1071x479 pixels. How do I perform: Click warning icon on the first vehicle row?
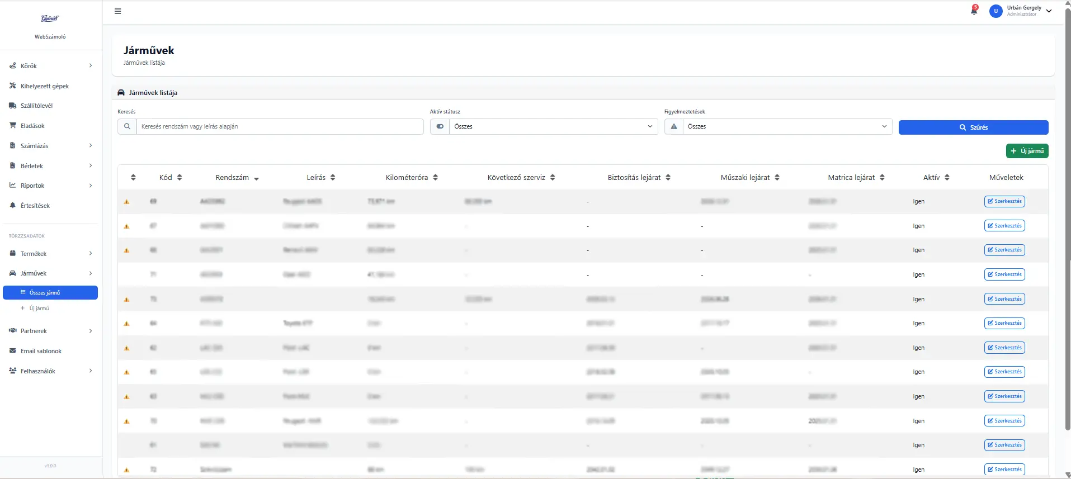(x=126, y=202)
